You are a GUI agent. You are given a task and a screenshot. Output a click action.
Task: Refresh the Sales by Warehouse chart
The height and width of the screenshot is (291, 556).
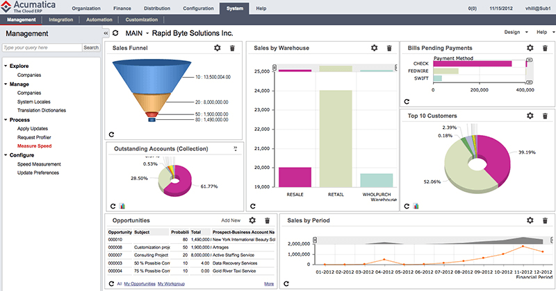click(x=253, y=206)
